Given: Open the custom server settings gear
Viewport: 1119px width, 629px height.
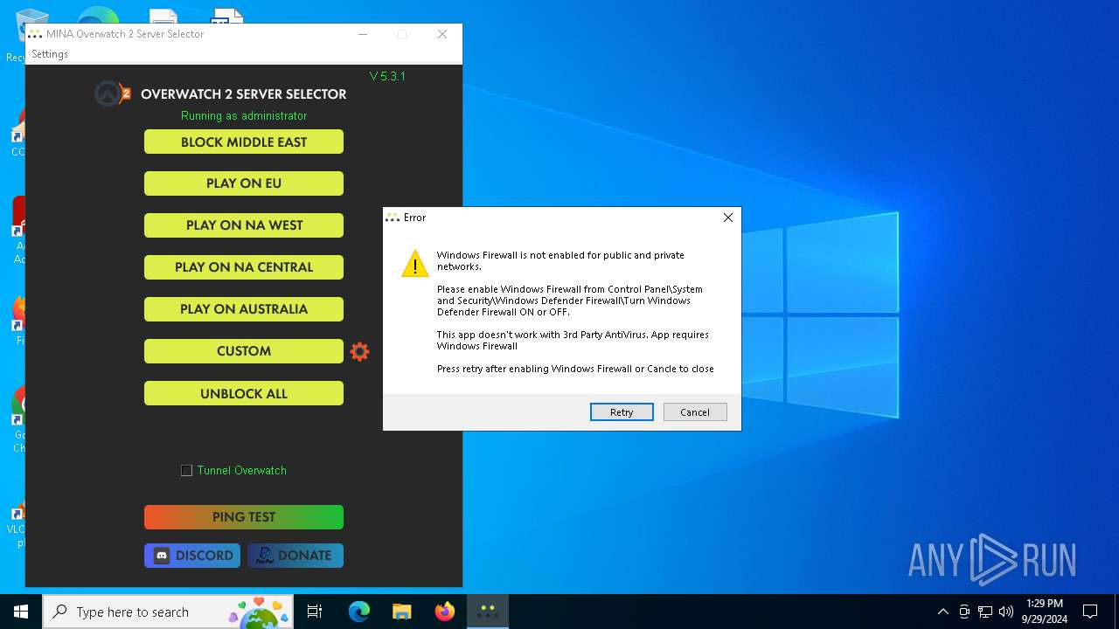Looking at the screenshot, I should 359,351.
